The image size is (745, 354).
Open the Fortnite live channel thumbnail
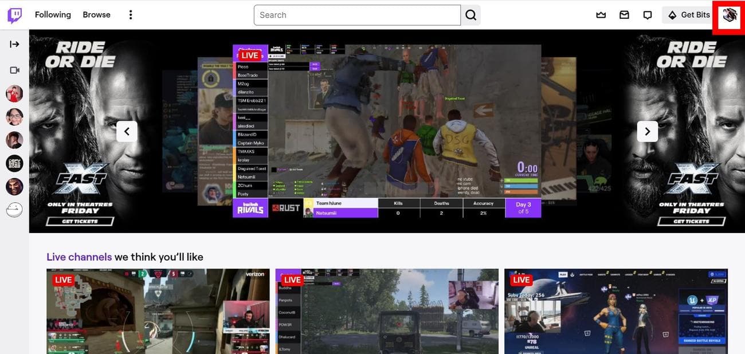[x=615, y=311]
